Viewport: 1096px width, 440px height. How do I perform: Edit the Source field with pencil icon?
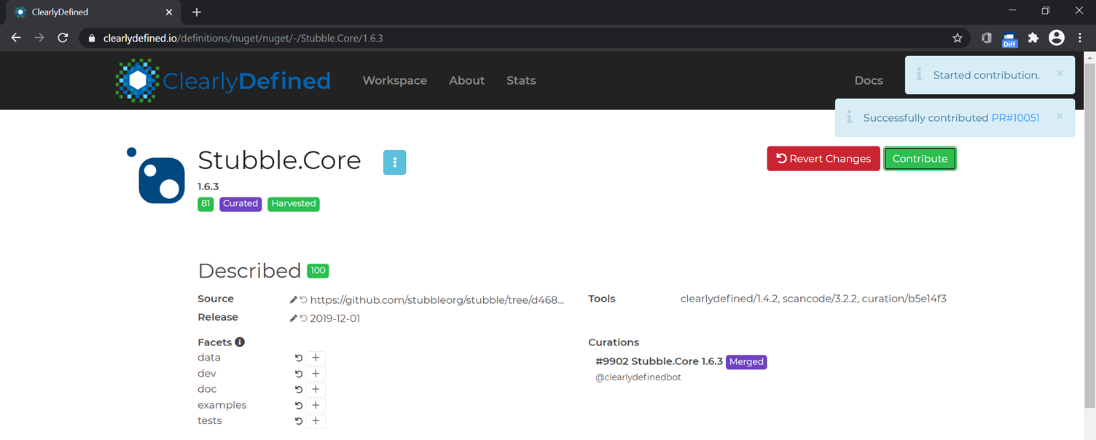click(x=293, y=299)
